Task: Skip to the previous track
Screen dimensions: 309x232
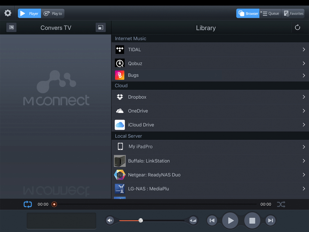Action: (x=212, y=221)
